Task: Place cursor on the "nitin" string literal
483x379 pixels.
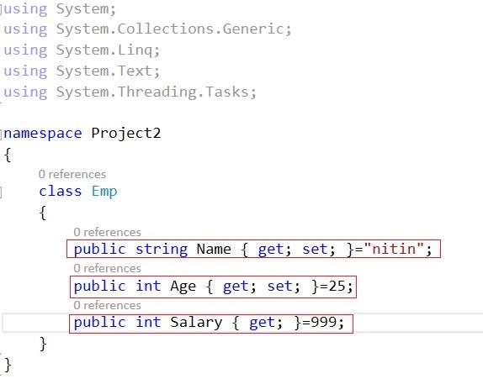Action: pyautogui.click(x=394, y=249)
